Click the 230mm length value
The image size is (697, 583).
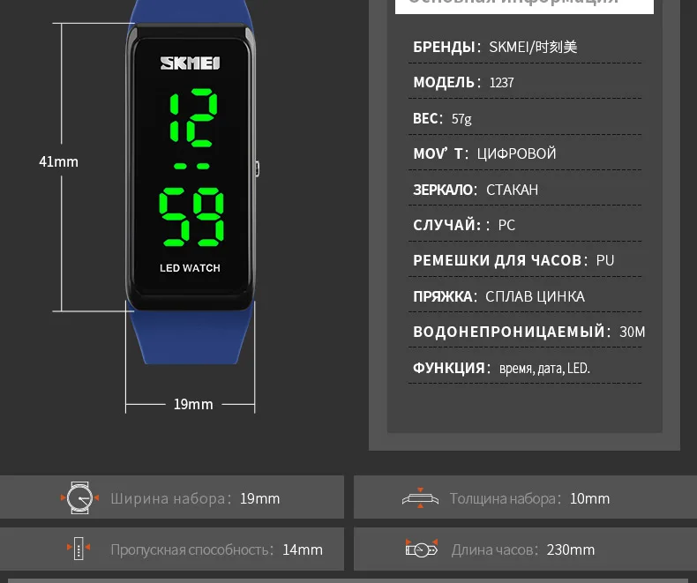[571, 549]
